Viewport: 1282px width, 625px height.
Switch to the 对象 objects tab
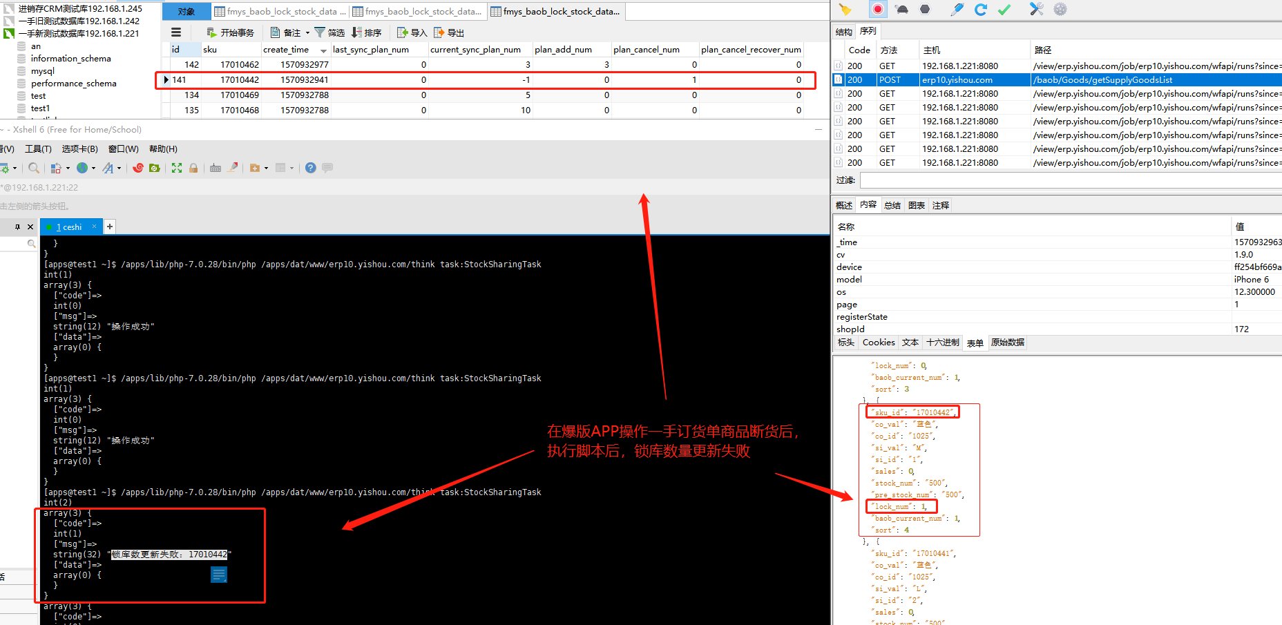pyautogui.click(x=186, y=12)
